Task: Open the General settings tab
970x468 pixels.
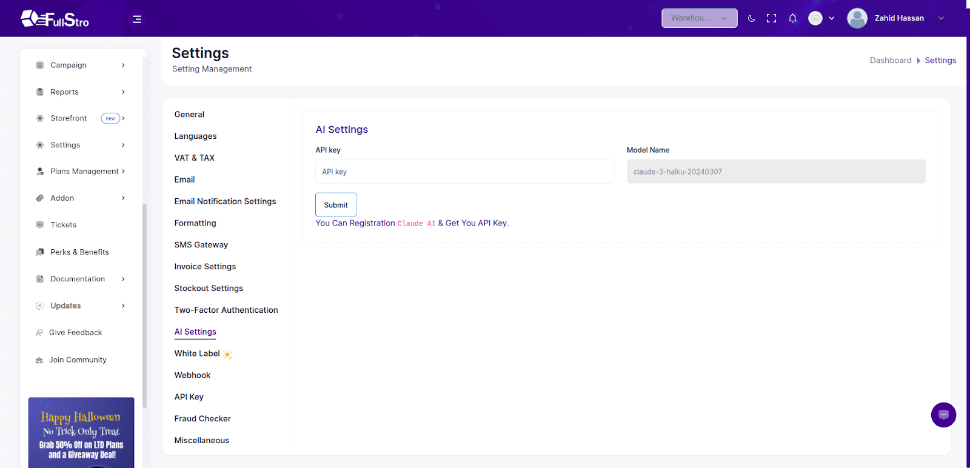Action: tap(189, 115)
